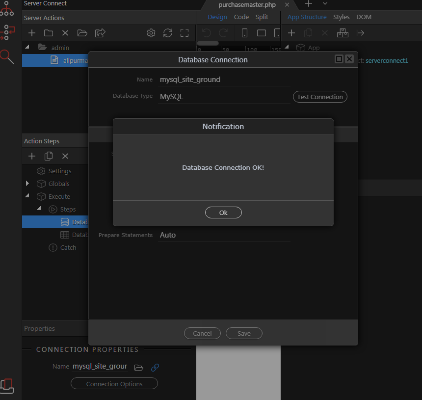422x400 pixels.
Task: Refresh the Server Actions list
Action: click(168, 33)
